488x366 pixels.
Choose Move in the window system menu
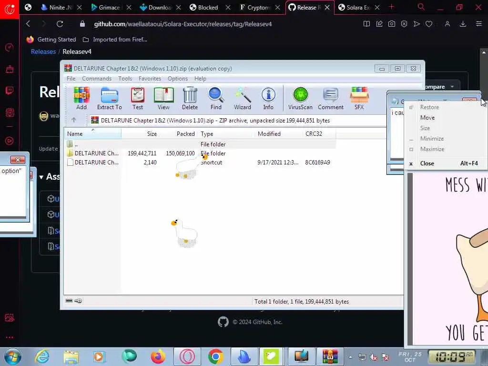(x=446, y=118)
